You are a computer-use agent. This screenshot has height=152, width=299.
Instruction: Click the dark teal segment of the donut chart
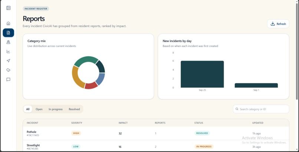click(x=101, y=67)
